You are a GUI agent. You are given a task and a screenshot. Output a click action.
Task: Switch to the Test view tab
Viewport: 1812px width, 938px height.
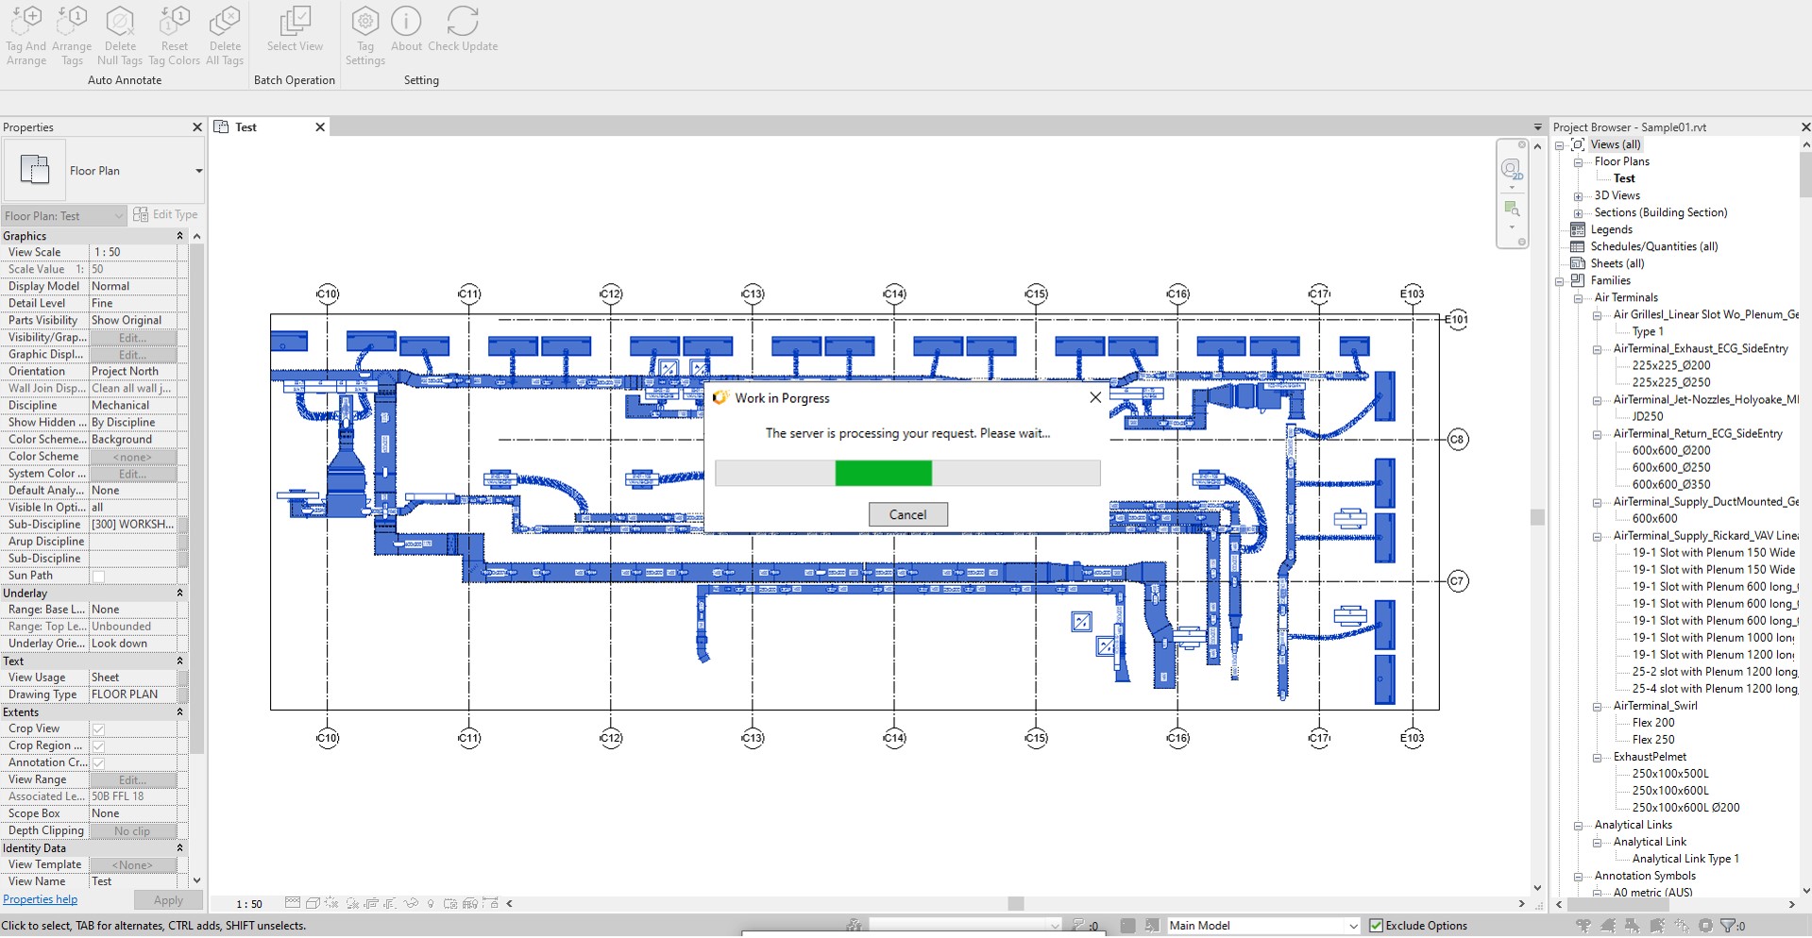click(246, 127)
